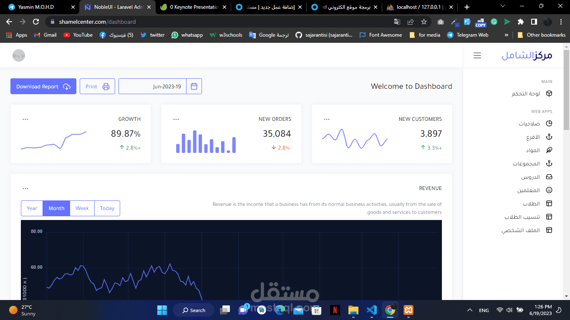Switch revenue chart to Year
570x320 pixels.
point(32,208)
